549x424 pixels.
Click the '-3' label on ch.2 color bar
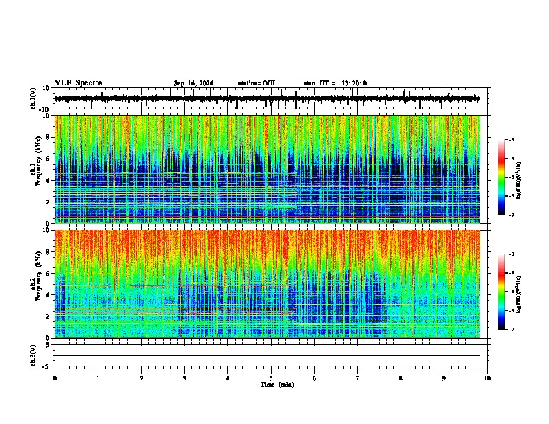coord(511,254)
